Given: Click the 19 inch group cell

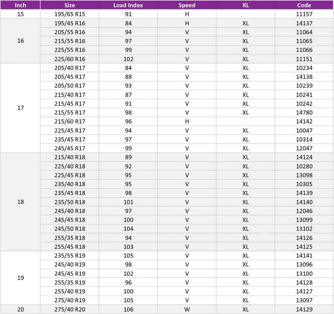Looking at the screenshot, I should 20,278.
